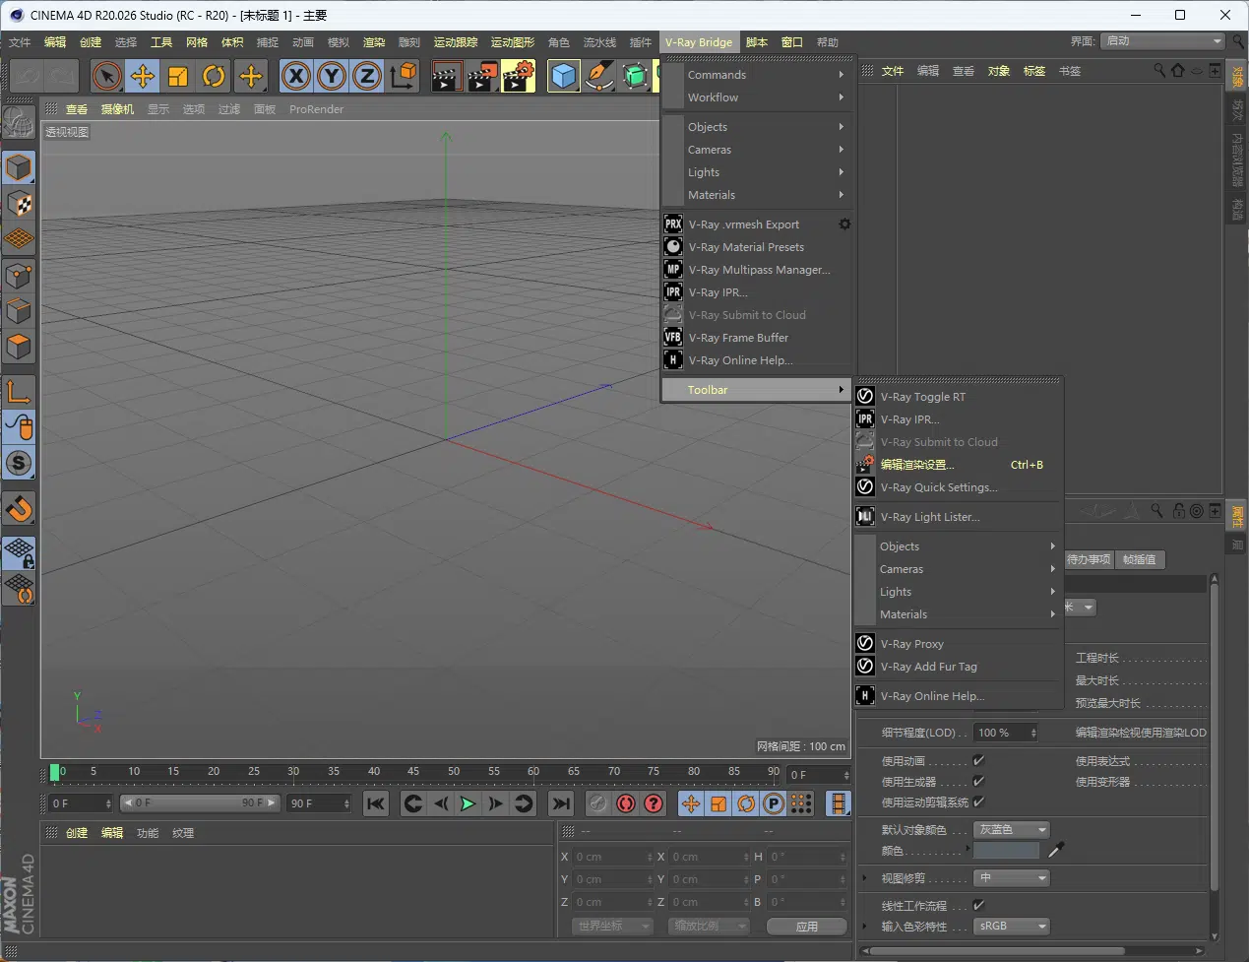Select the Scale tool in top toolbar

pos(178,76)
